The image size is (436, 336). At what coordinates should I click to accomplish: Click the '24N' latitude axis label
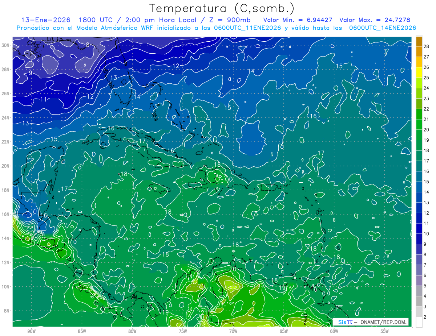(x=5, y=118)
